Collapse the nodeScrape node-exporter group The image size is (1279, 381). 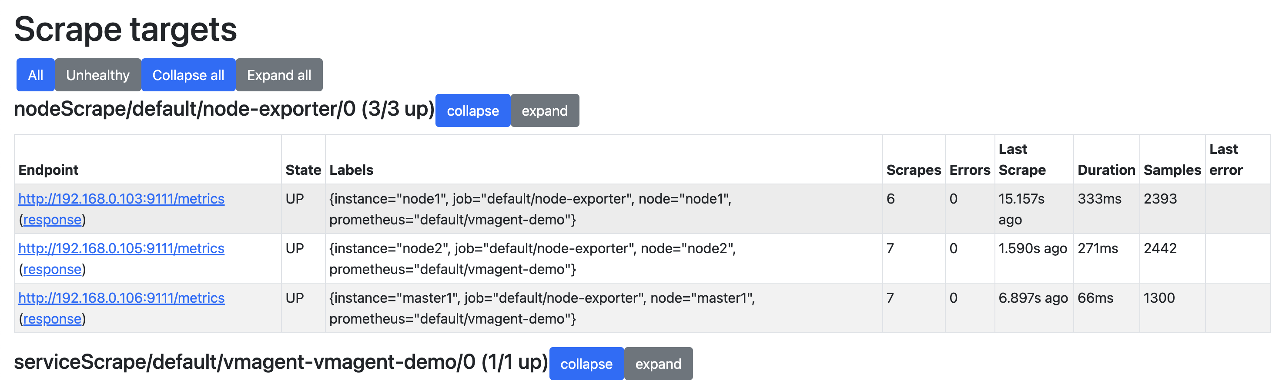click(473, 110)
